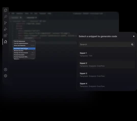Open the Extensions view
This screenshot has height=121, width=137.
[6, 35]
